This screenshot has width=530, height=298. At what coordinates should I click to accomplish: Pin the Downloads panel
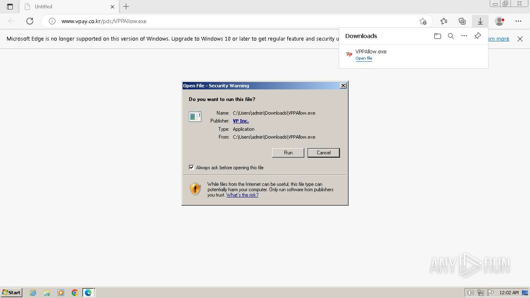[477, 36]
